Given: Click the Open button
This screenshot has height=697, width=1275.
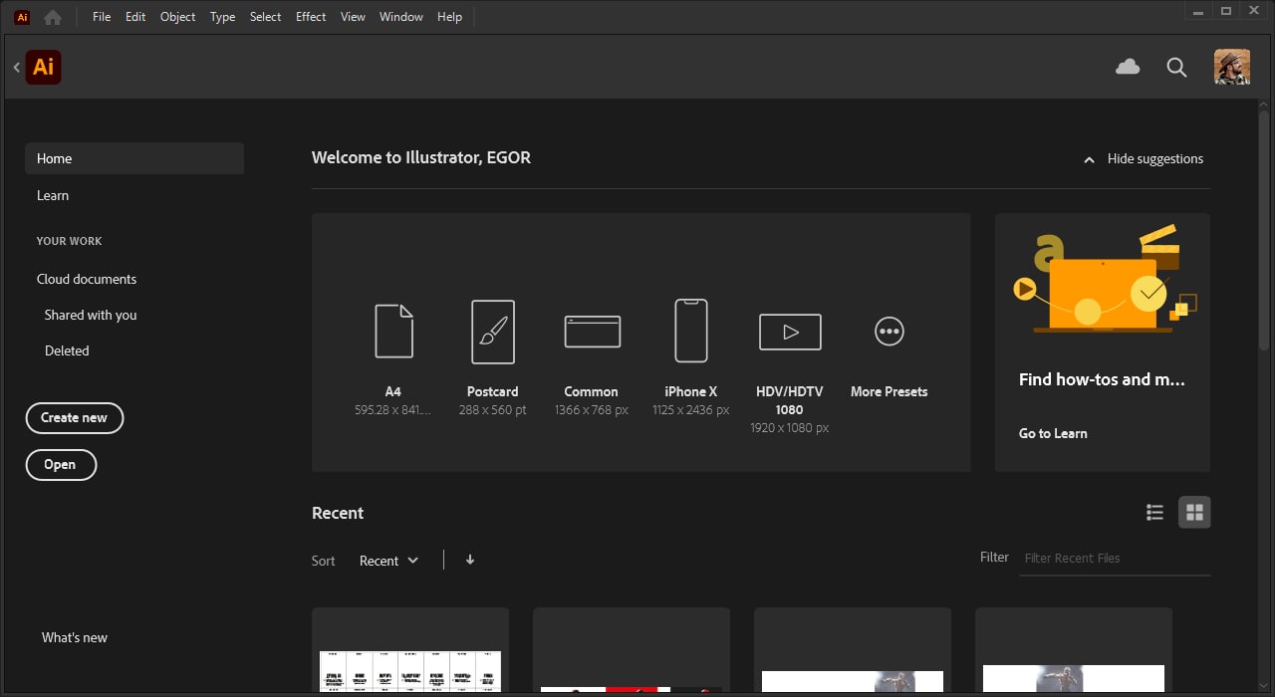Looking at the screenshot, I should (61, 464).
